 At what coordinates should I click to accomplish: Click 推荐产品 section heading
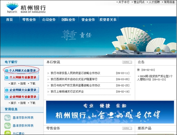[x=145, y=128]
